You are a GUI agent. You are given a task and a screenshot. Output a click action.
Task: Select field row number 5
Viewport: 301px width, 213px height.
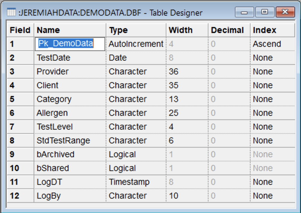pos(20,99)
